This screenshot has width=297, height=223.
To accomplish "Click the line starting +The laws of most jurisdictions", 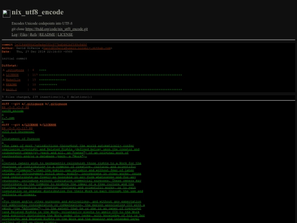I will (x=68, y=146).
